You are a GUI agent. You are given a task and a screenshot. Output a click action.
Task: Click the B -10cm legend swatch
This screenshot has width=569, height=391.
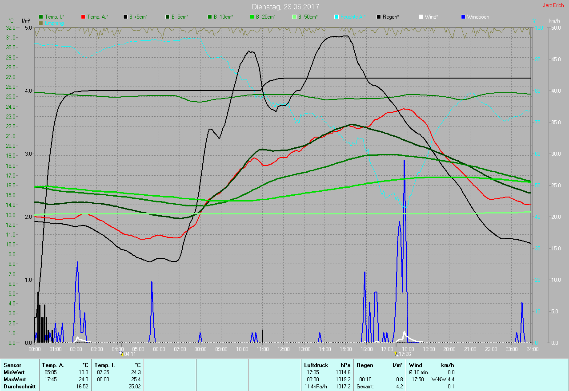(209, 17)
